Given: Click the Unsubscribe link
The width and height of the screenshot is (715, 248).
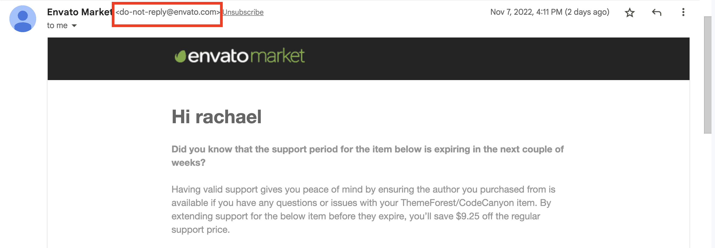Looking at the screenshot, I should 243,12.
